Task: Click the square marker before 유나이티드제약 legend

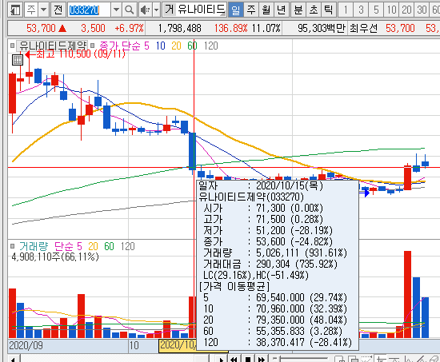Action: pos(12,46)
